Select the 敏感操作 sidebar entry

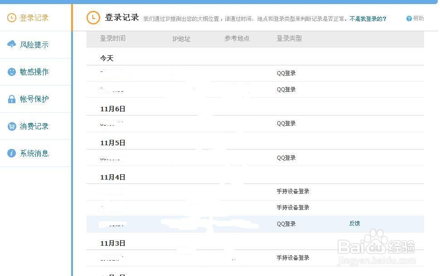(x=34, y=71)
